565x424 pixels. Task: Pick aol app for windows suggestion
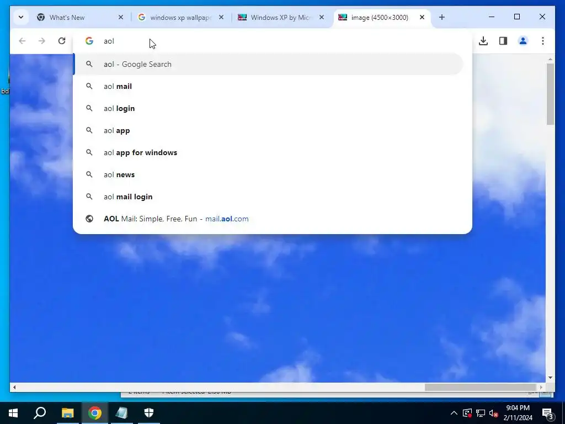269,152
